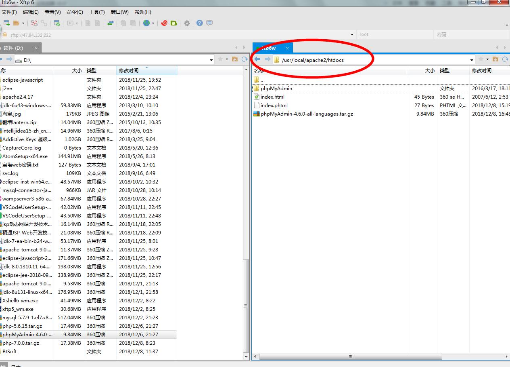The image size is (510, 367).
Task: Sort local files by 大小 column
Action: [69, 70]
